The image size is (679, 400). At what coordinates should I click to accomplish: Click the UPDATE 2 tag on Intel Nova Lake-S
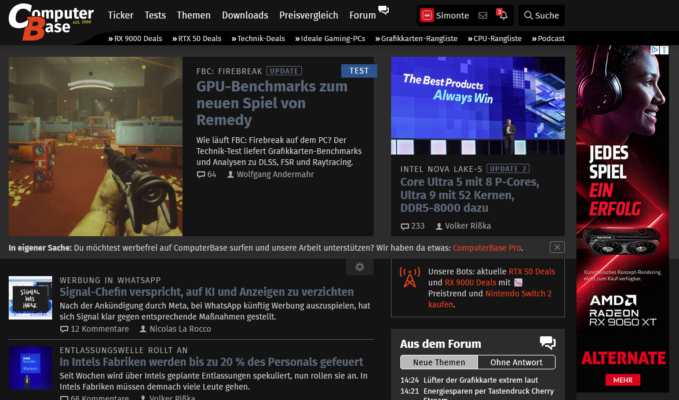(508, 169)
